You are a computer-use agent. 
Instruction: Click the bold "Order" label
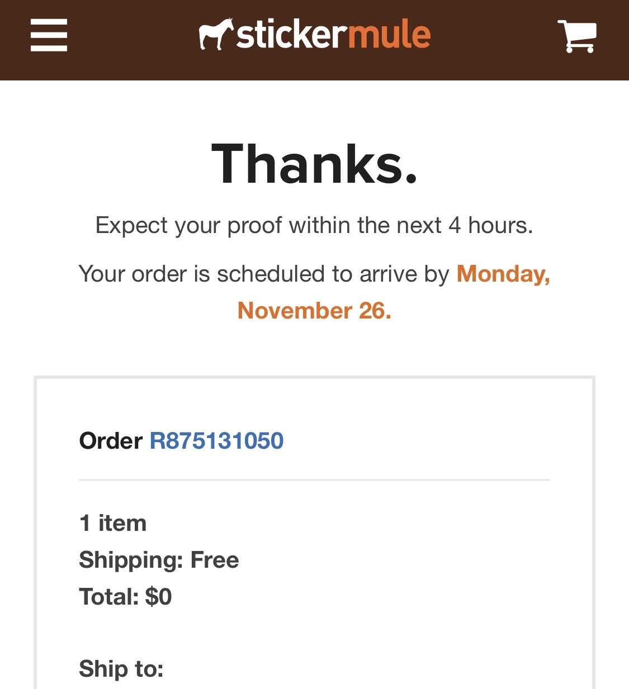pos(111,441)
